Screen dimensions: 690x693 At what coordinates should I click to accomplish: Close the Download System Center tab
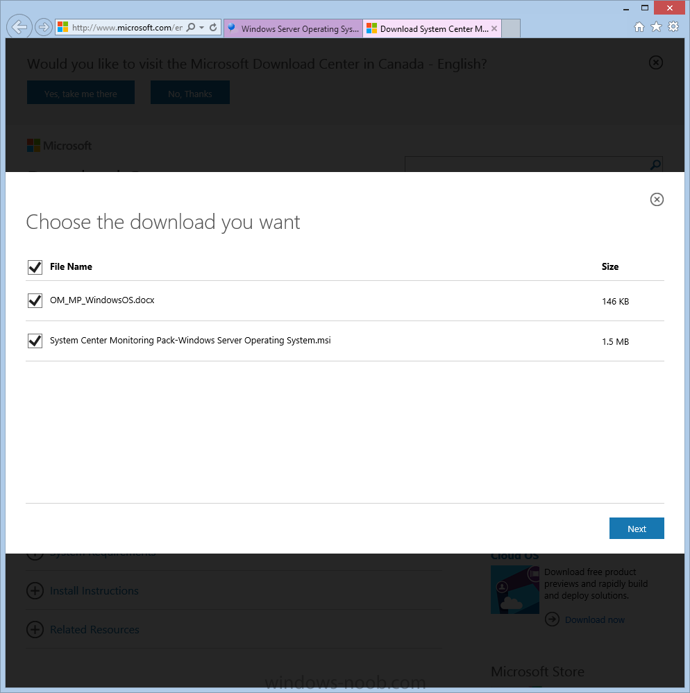coord(494,28)
